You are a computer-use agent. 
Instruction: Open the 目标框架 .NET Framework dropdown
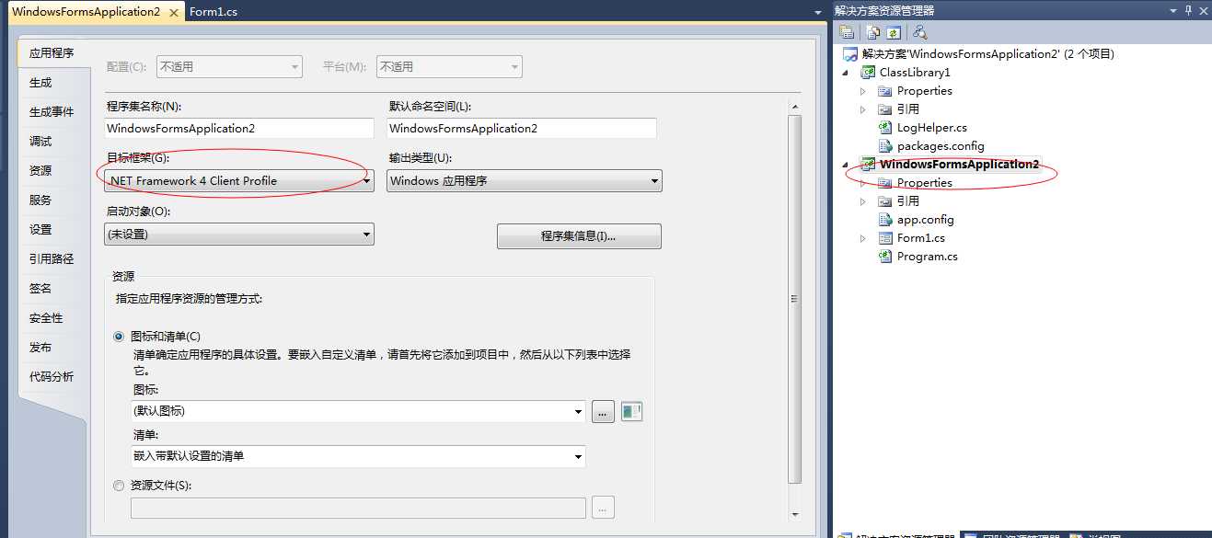click(x=239, y=181)
